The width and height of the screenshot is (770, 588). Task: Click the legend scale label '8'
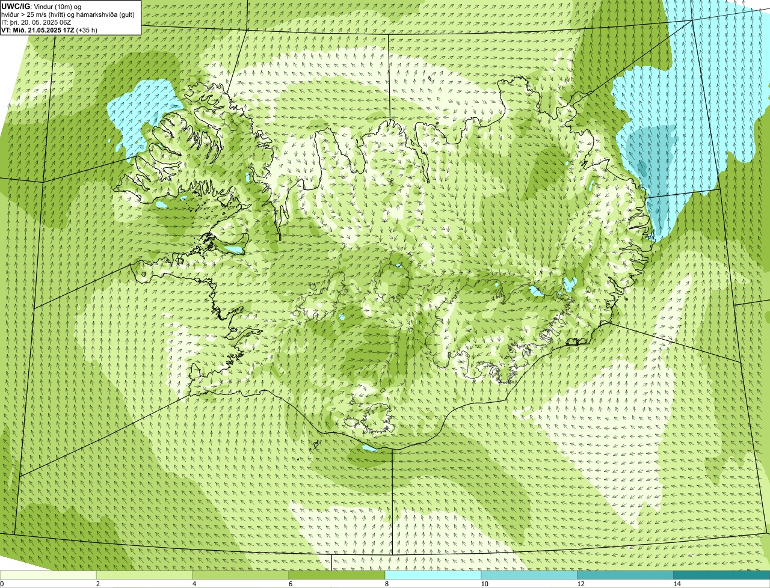click(386, 584)
